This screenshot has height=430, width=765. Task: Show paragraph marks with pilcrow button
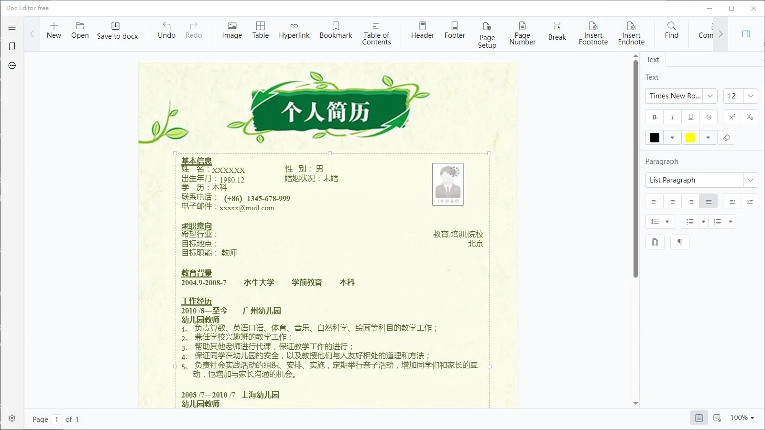(679, 242)
